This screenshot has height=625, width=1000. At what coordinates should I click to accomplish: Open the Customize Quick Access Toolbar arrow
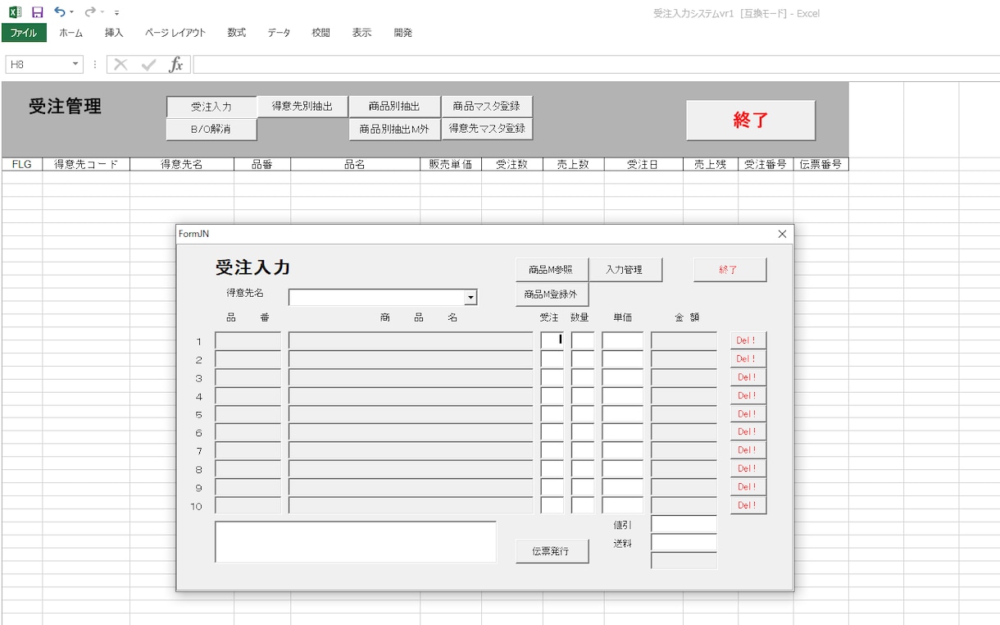click(117, 13)
